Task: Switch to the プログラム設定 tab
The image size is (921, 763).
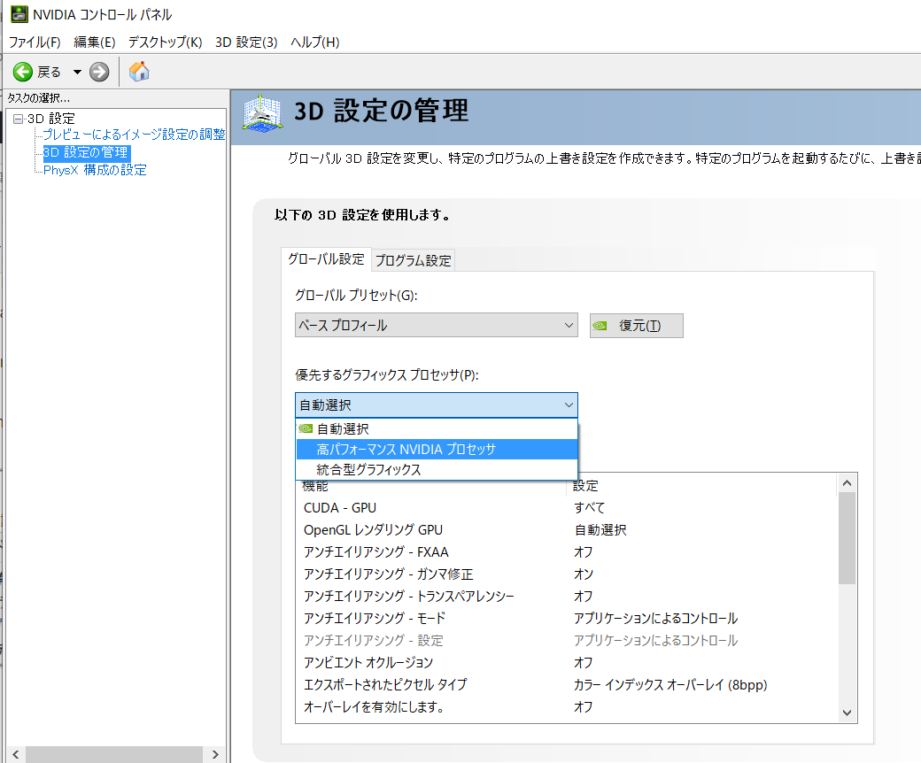Action: (413, 260)
